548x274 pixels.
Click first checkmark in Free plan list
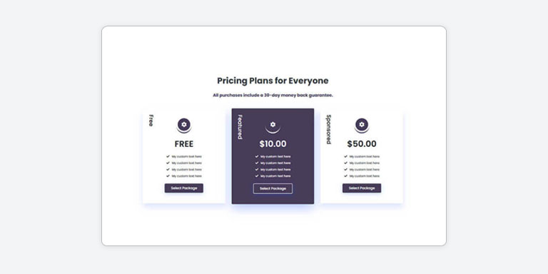pos(168,156)
